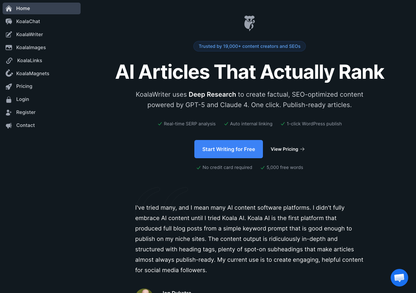Image resolution: width=416 pixels, height=293 pixels.
Task: Click the KoalaImages picture icon
Action: (9, 48)
